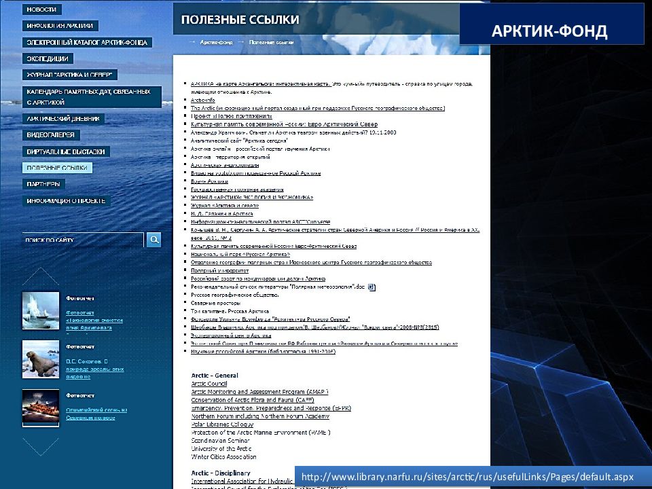Open the walrus photo thumbnail
Image resolution: width=652 pixels, height=489 pixels.
click(41, 359)
